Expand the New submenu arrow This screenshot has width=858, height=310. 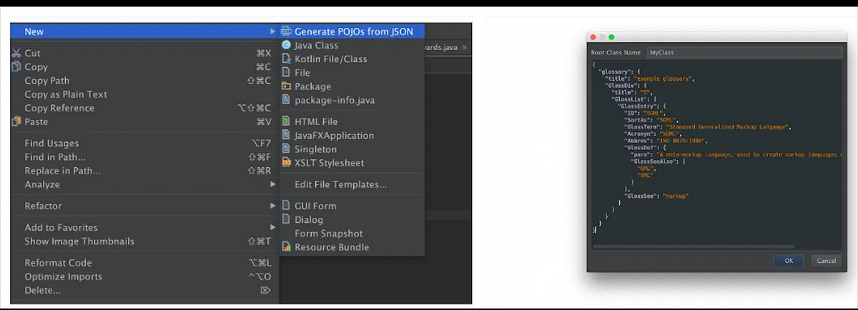point(272,31)
